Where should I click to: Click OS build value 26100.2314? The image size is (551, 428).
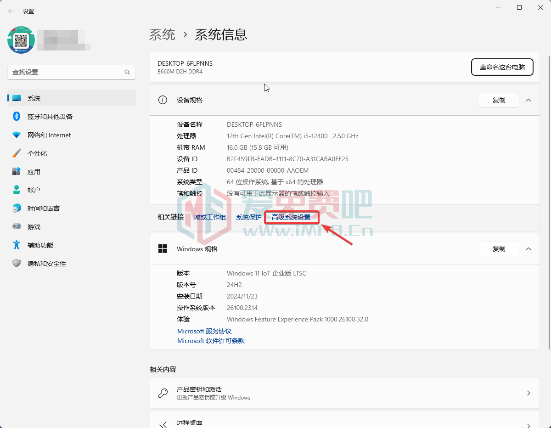pyautogui.click(x=242, y=308)
